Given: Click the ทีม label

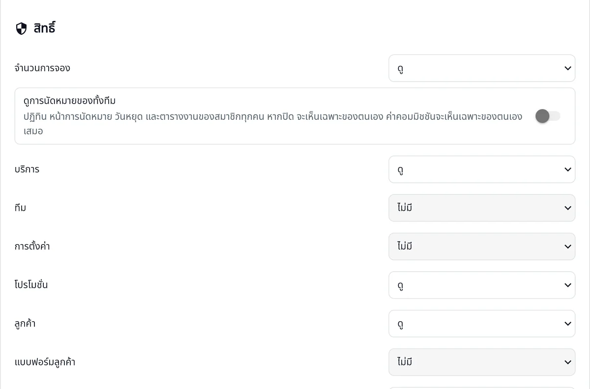Looking at the screenshot, I should (21, 208).
